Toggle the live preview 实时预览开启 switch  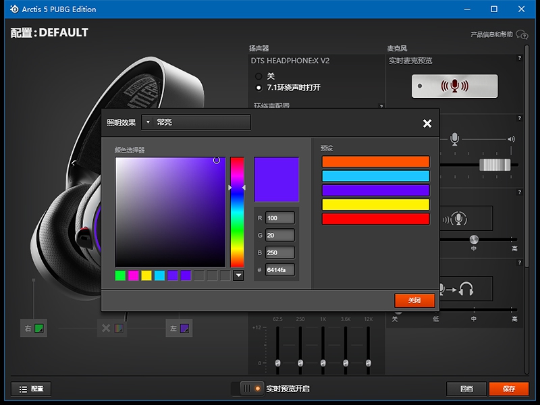247,389
